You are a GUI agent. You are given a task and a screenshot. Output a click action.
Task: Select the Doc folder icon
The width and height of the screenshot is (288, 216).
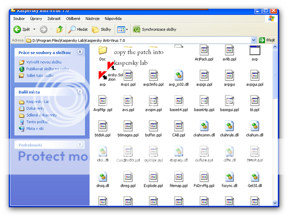(x=103, y=50)
